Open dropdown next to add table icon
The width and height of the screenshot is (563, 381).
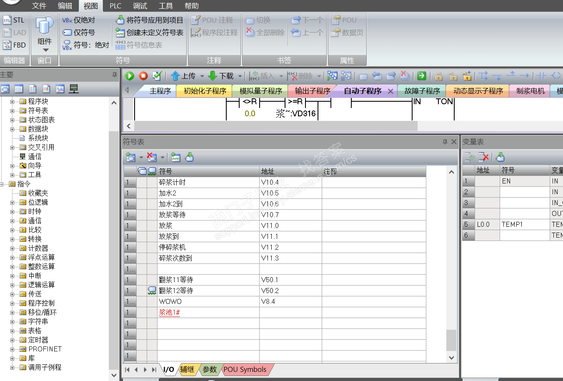point(141,158)
